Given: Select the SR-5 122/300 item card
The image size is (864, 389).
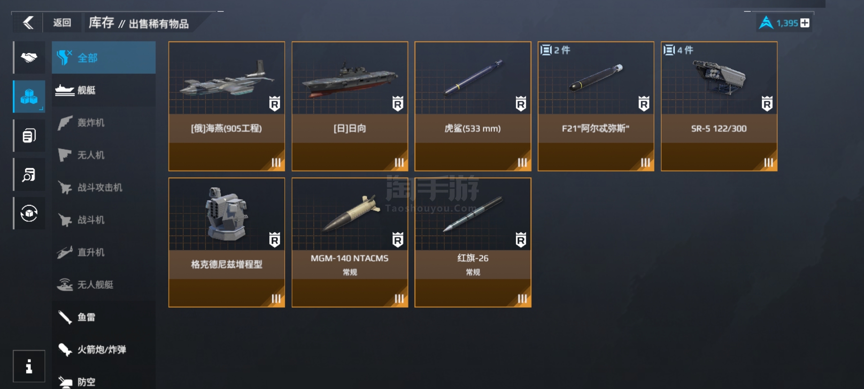Looking at the screenshot, I should tap(719, 106).
